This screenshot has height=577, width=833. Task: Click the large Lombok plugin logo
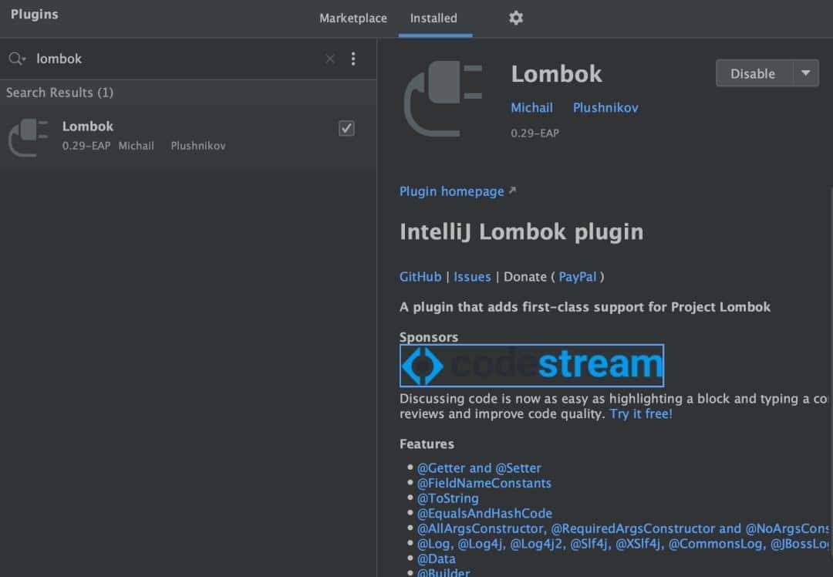[443, 99]
